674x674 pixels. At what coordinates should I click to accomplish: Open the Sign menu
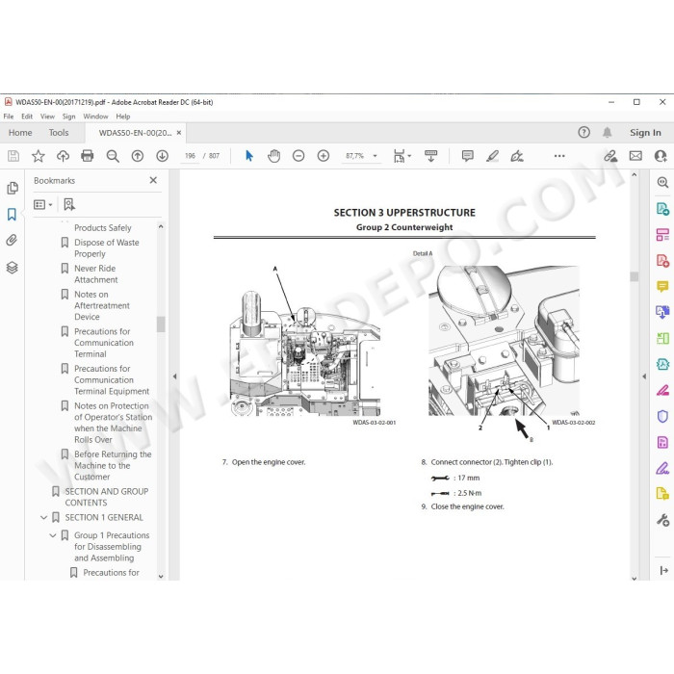[x=68, y=117]
